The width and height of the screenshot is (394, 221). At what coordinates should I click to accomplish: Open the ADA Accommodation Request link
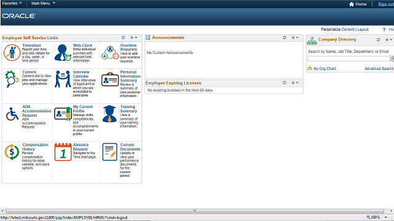(x=36, y=111)
